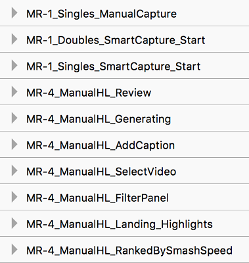Select the MR-4_ManualHL_AddCaption item
Image resolution: width=249 pixels, height=263 pixels.
124,145
